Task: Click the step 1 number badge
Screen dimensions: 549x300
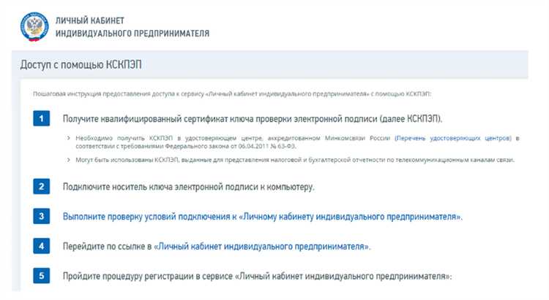Action: [x=41, y=118]
